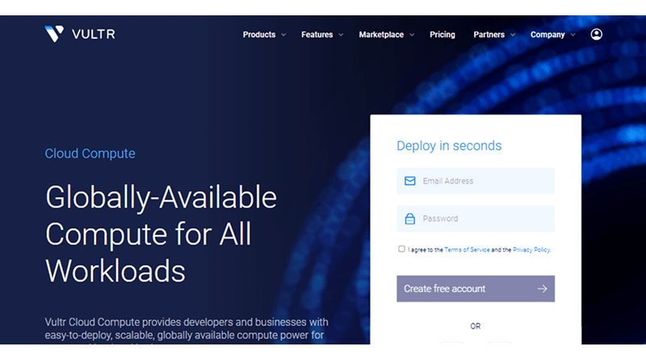The width and height of the screenshot is (646, 359).
Task: Click the OR separator text
Action: click(476, 326)
